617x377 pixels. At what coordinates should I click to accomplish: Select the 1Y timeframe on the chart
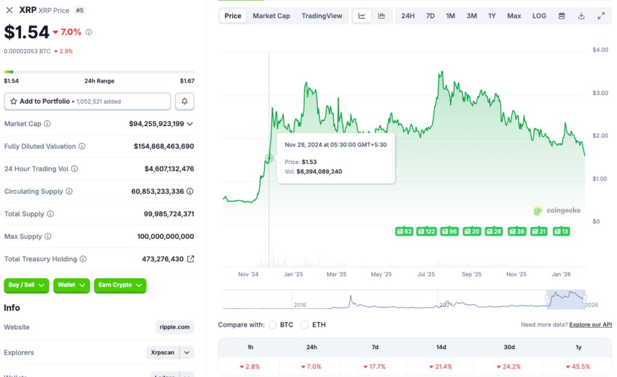492,16
